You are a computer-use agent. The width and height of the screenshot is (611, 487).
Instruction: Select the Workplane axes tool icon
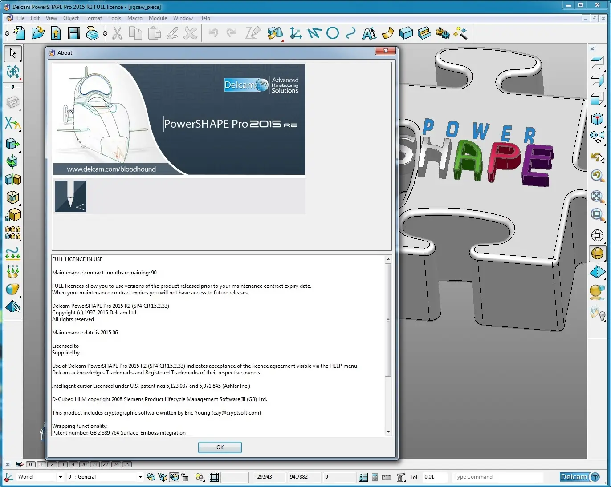296,33
